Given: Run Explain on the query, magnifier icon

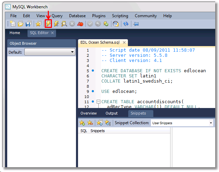Looking at the screenshot, I should 64,24.
